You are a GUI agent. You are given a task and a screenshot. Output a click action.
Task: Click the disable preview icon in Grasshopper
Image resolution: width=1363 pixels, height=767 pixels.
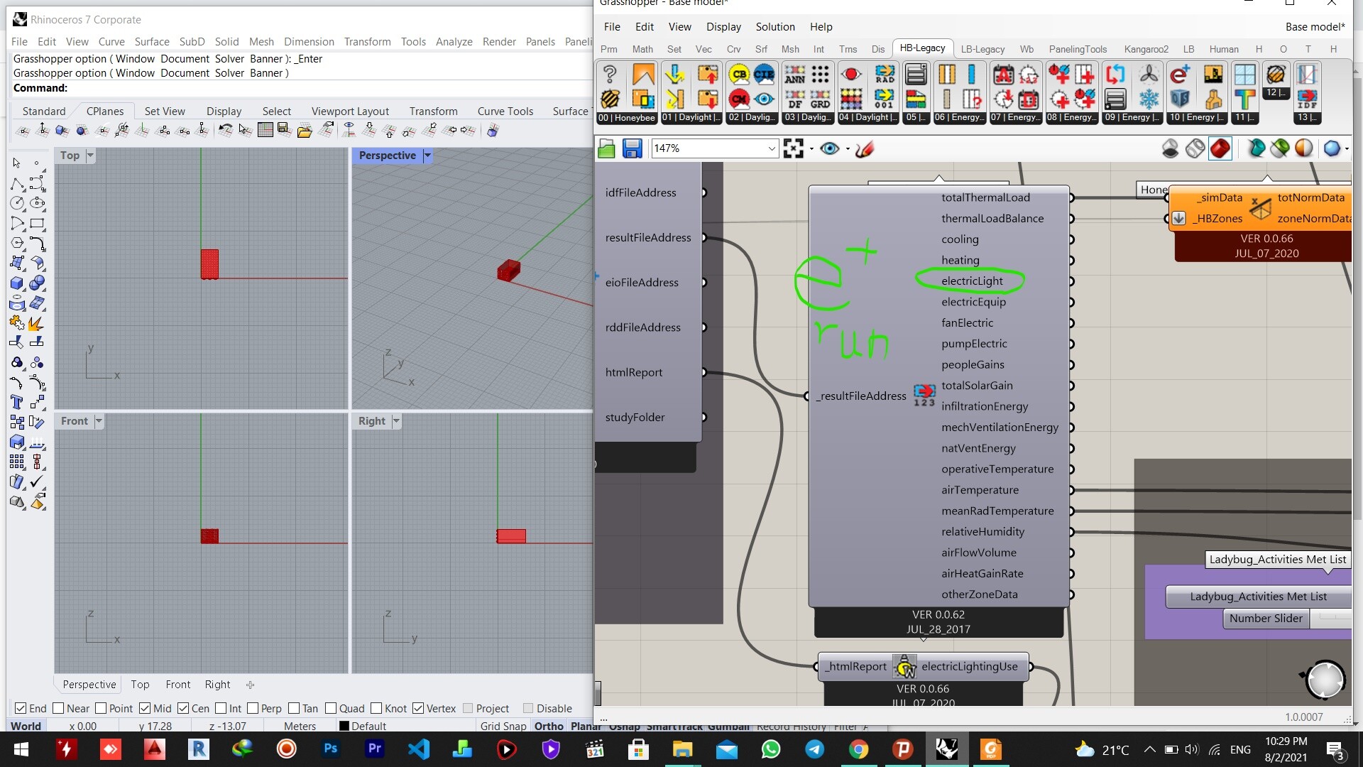1170,148
